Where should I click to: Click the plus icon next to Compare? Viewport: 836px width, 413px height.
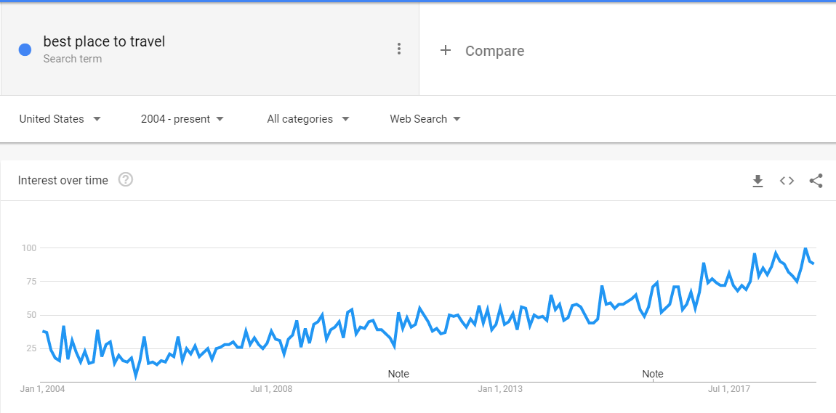pos(445,51)
